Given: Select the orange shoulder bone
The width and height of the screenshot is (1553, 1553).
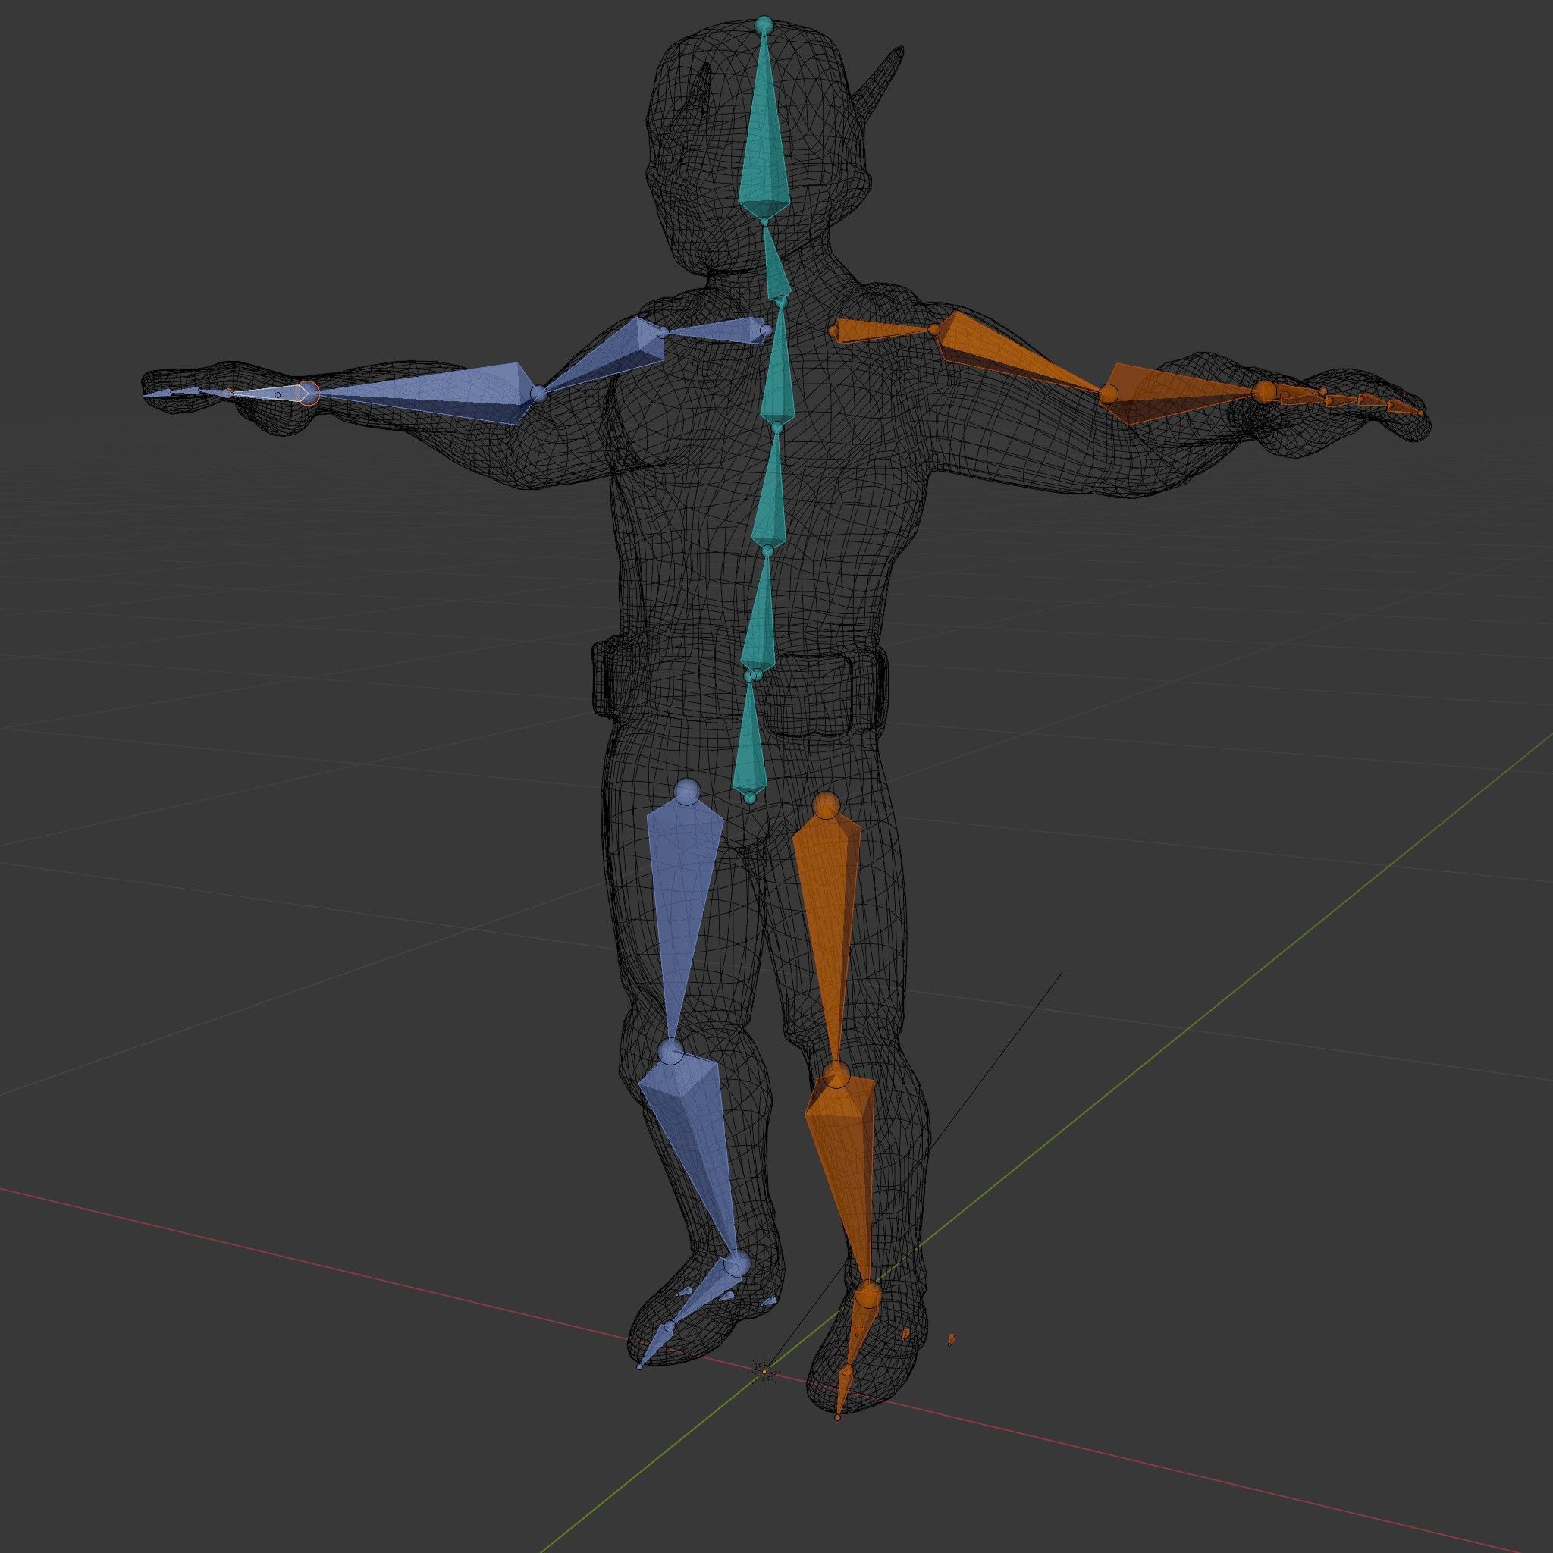Looking at the screenshot, I should 884,331.
